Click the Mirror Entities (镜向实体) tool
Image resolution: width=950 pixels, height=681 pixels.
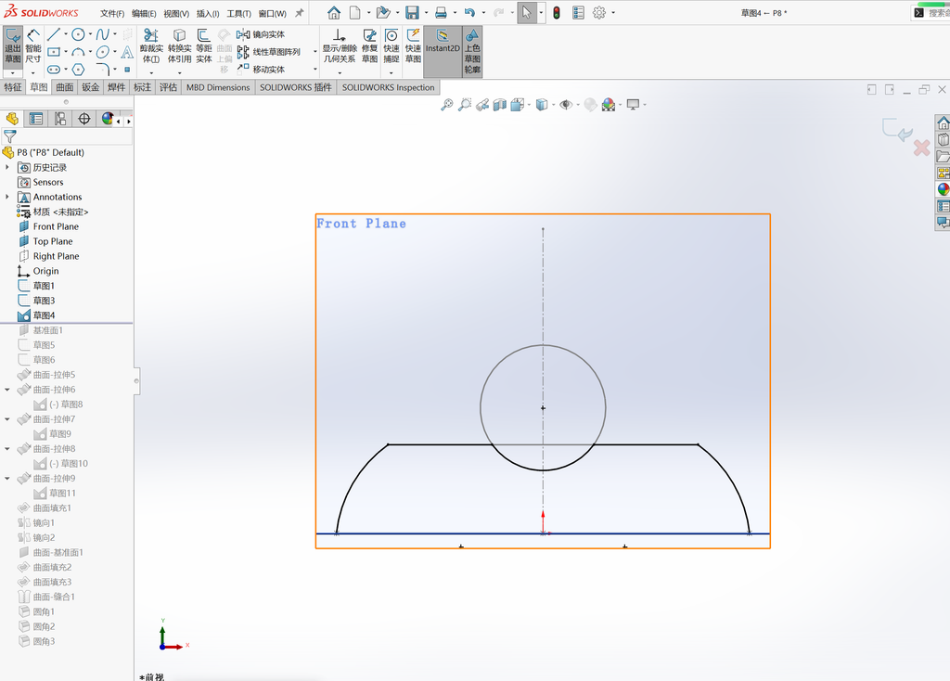tap(261, 34)
